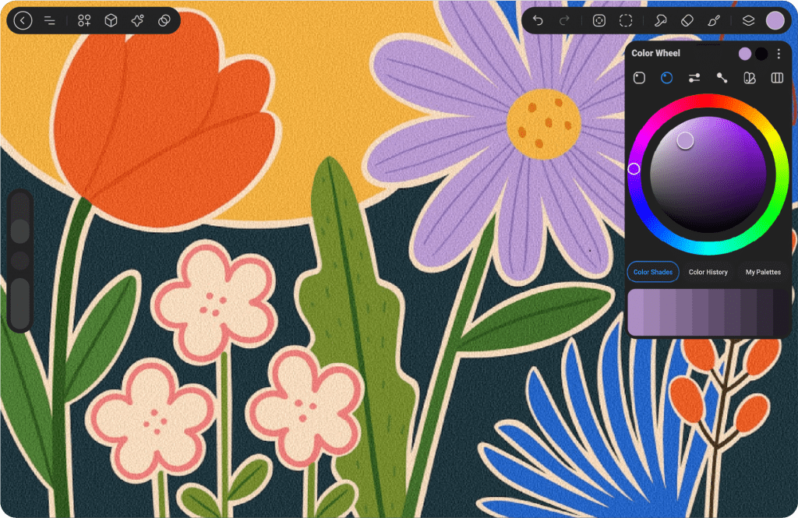Switch to the color harmony mode

(722, 78)
